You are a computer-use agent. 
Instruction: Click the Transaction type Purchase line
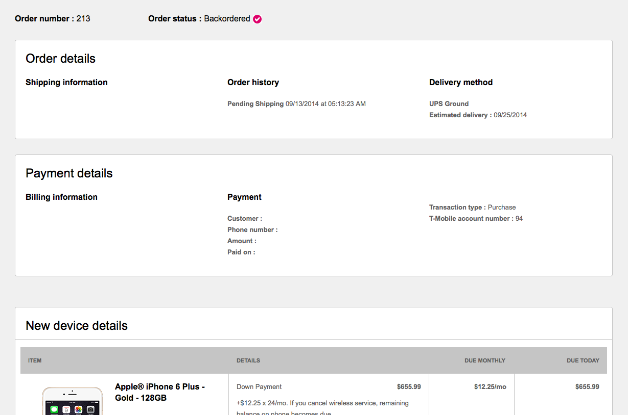click(472, 207)
